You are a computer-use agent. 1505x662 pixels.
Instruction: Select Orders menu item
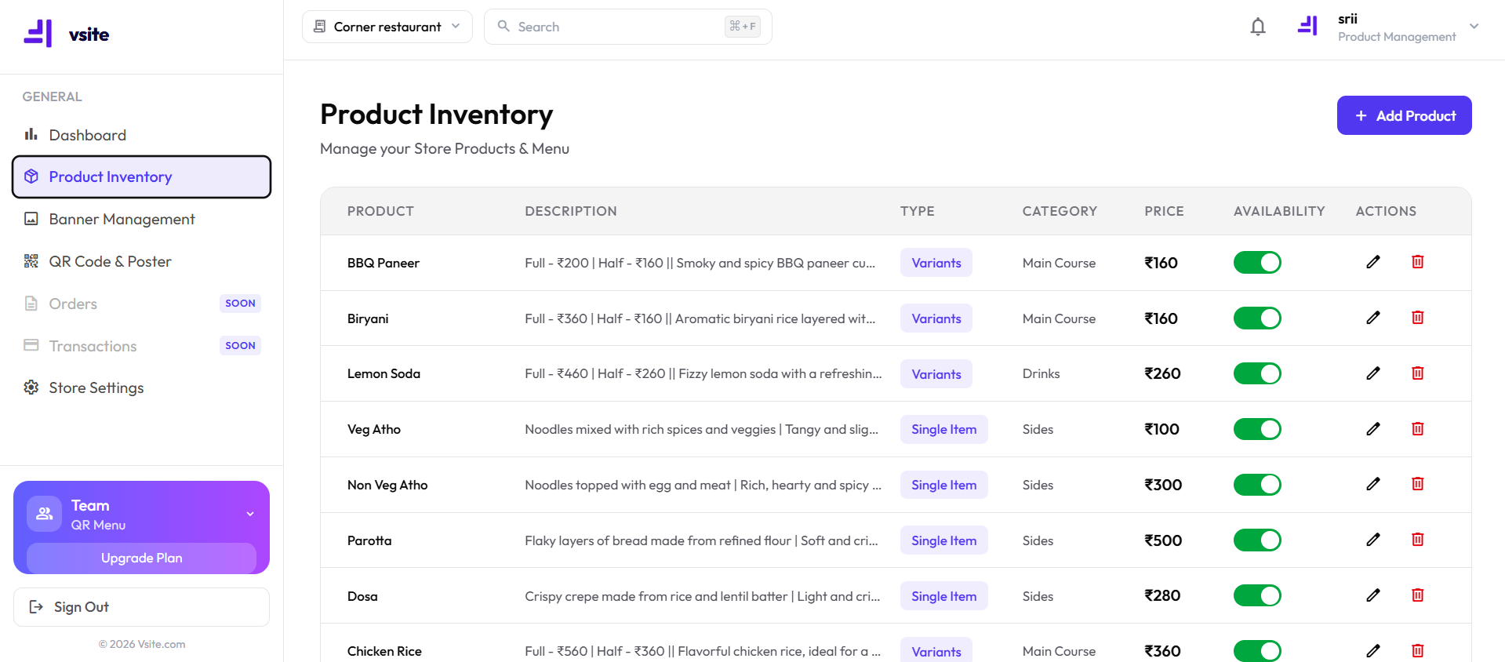pos(141,304)
